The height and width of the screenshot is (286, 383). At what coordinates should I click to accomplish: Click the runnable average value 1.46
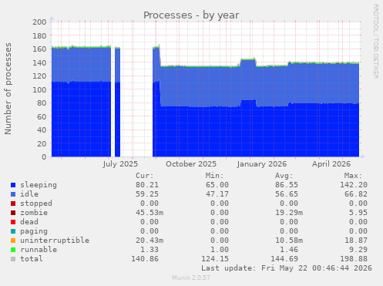[289, 250]
